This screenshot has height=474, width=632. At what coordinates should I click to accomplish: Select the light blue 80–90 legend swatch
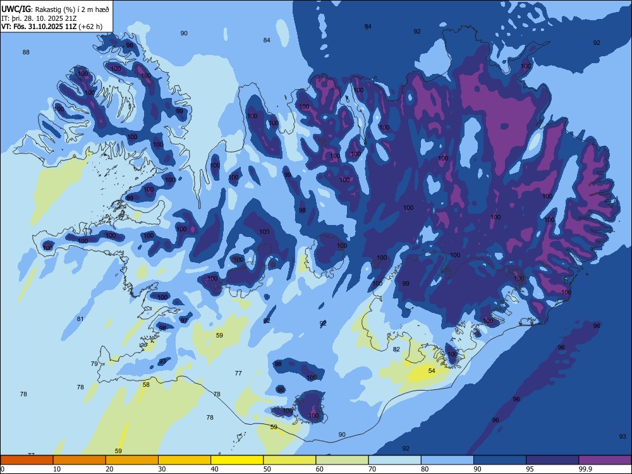pyautogui.click(x=447, y=460)
